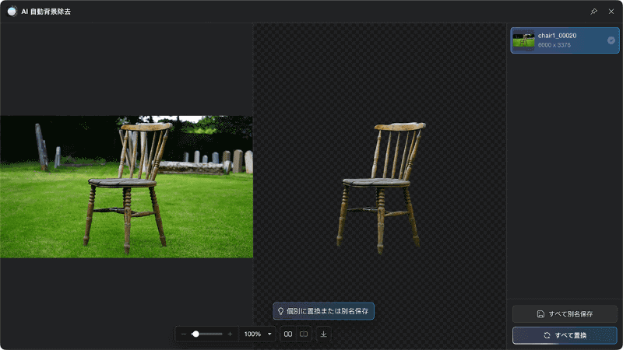623x350 pixels.
Task: Close the AI 自動背景除去 dialog
Action: (611, 12)
